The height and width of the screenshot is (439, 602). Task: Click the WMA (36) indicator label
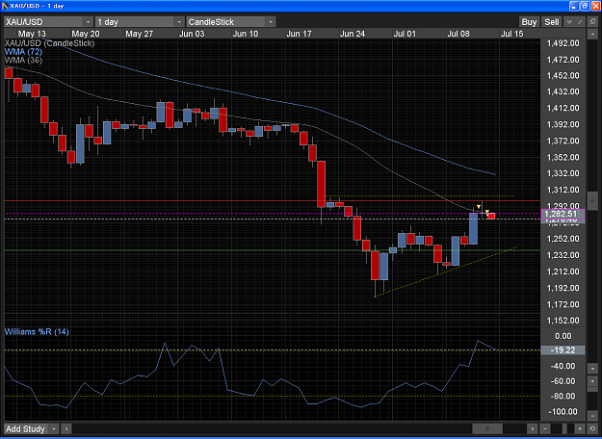[x=23, y=61]
